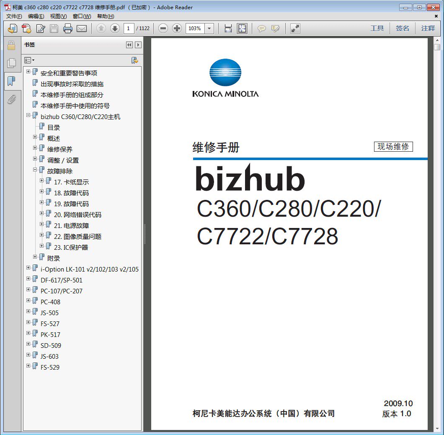
Task: Open the Attachments paperclip panel
Action: pos(12,99)
